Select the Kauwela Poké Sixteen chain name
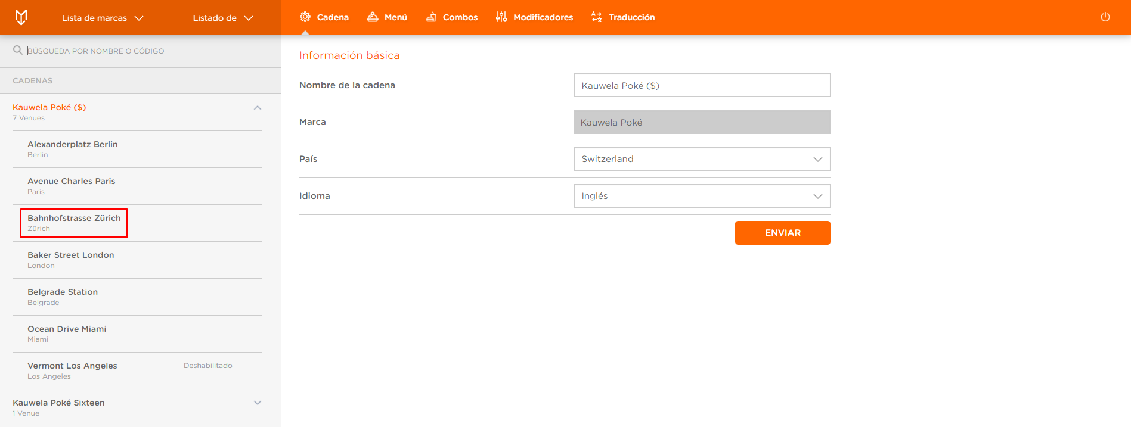The height and width of the screenshot is (427, 1131). pos(58,403)
